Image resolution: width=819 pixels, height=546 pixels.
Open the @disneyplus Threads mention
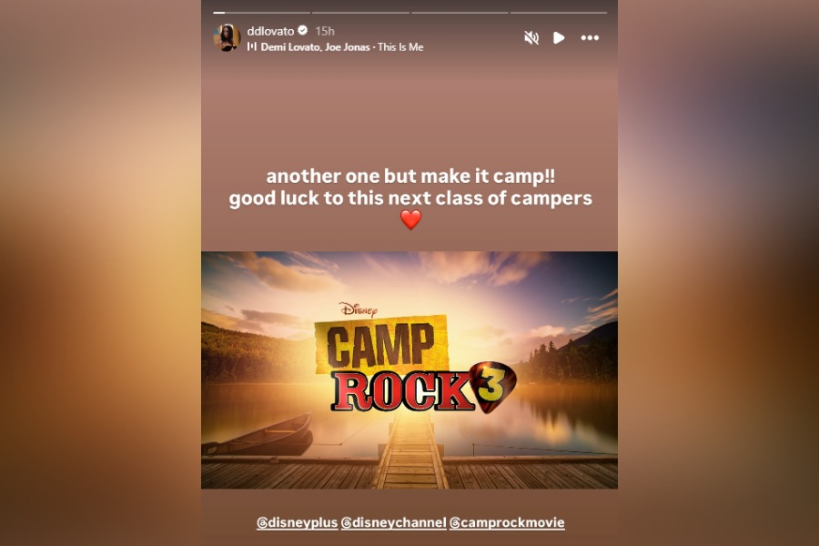click(x=298, y=522)
